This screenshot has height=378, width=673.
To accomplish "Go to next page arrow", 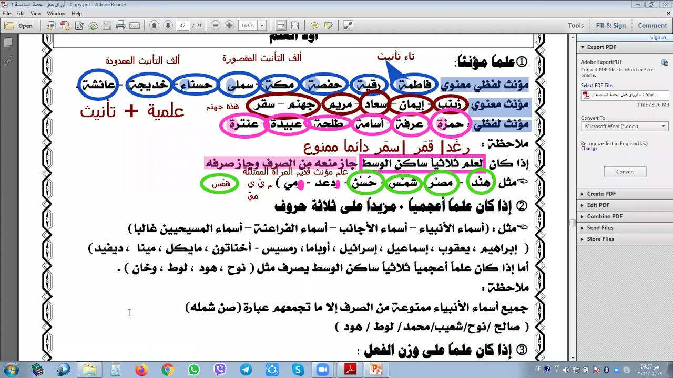I will 168,25.
